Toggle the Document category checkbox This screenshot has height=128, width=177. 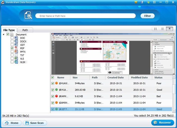pyautogui.click(x=8, y=34)
